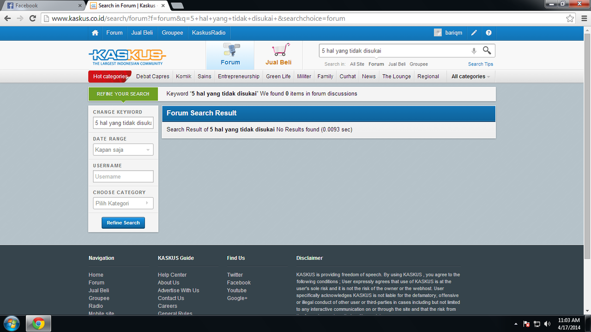Image resolution: width=591 pixels, height=332 pixels.
Task: Reload the page in Chrome
Action: 32,18
